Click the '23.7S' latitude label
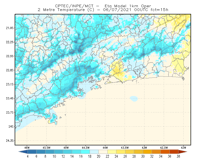This screenshot has height=159, width=206. coord(10,112)
